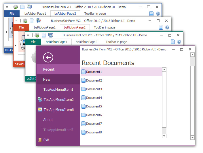Click gear icon in red window titlebar

25,21
